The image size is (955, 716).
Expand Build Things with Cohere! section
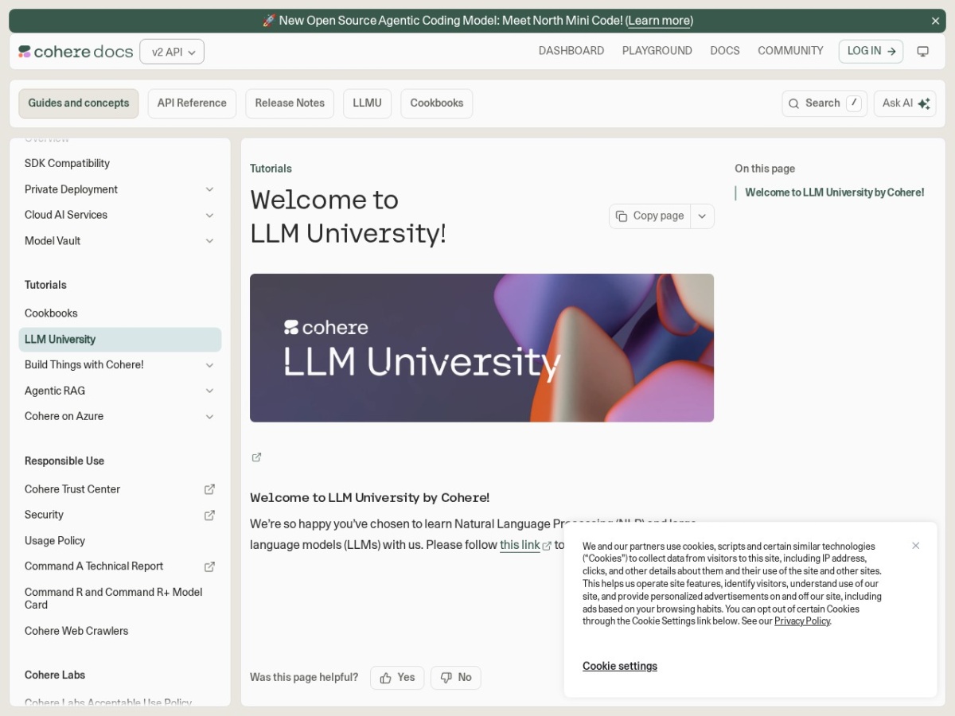[x=209, y=365]
